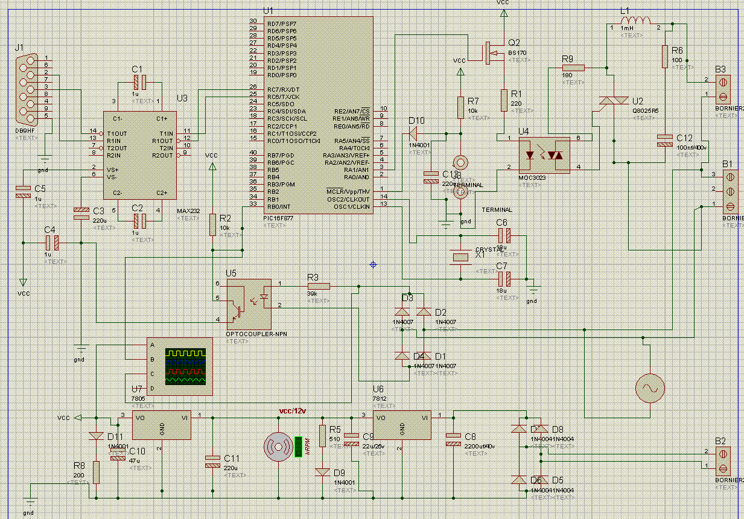Select the U3 MAX232 chip body

pyautogui.click(x=140, y=155)
